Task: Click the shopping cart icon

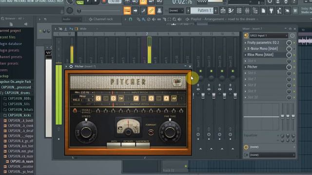Action: (295, 11)
